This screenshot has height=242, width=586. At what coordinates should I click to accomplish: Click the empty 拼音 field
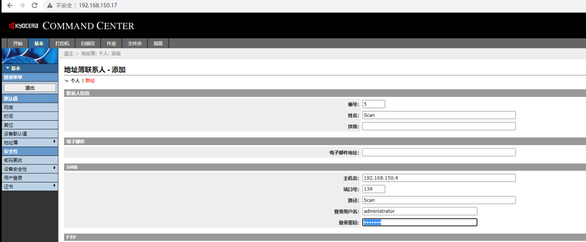[439, 126]
